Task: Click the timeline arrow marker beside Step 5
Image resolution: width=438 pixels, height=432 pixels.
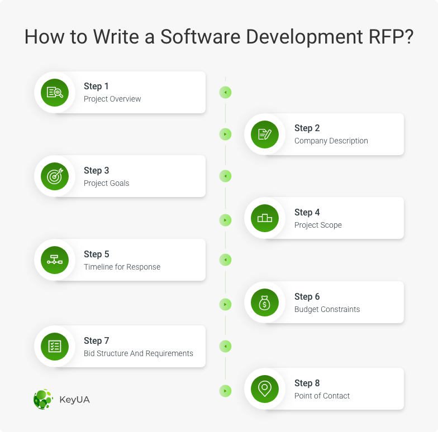Action: click(x=225, y=260)
